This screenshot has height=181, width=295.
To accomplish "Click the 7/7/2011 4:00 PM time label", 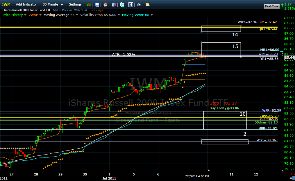I will coord(197,176).
